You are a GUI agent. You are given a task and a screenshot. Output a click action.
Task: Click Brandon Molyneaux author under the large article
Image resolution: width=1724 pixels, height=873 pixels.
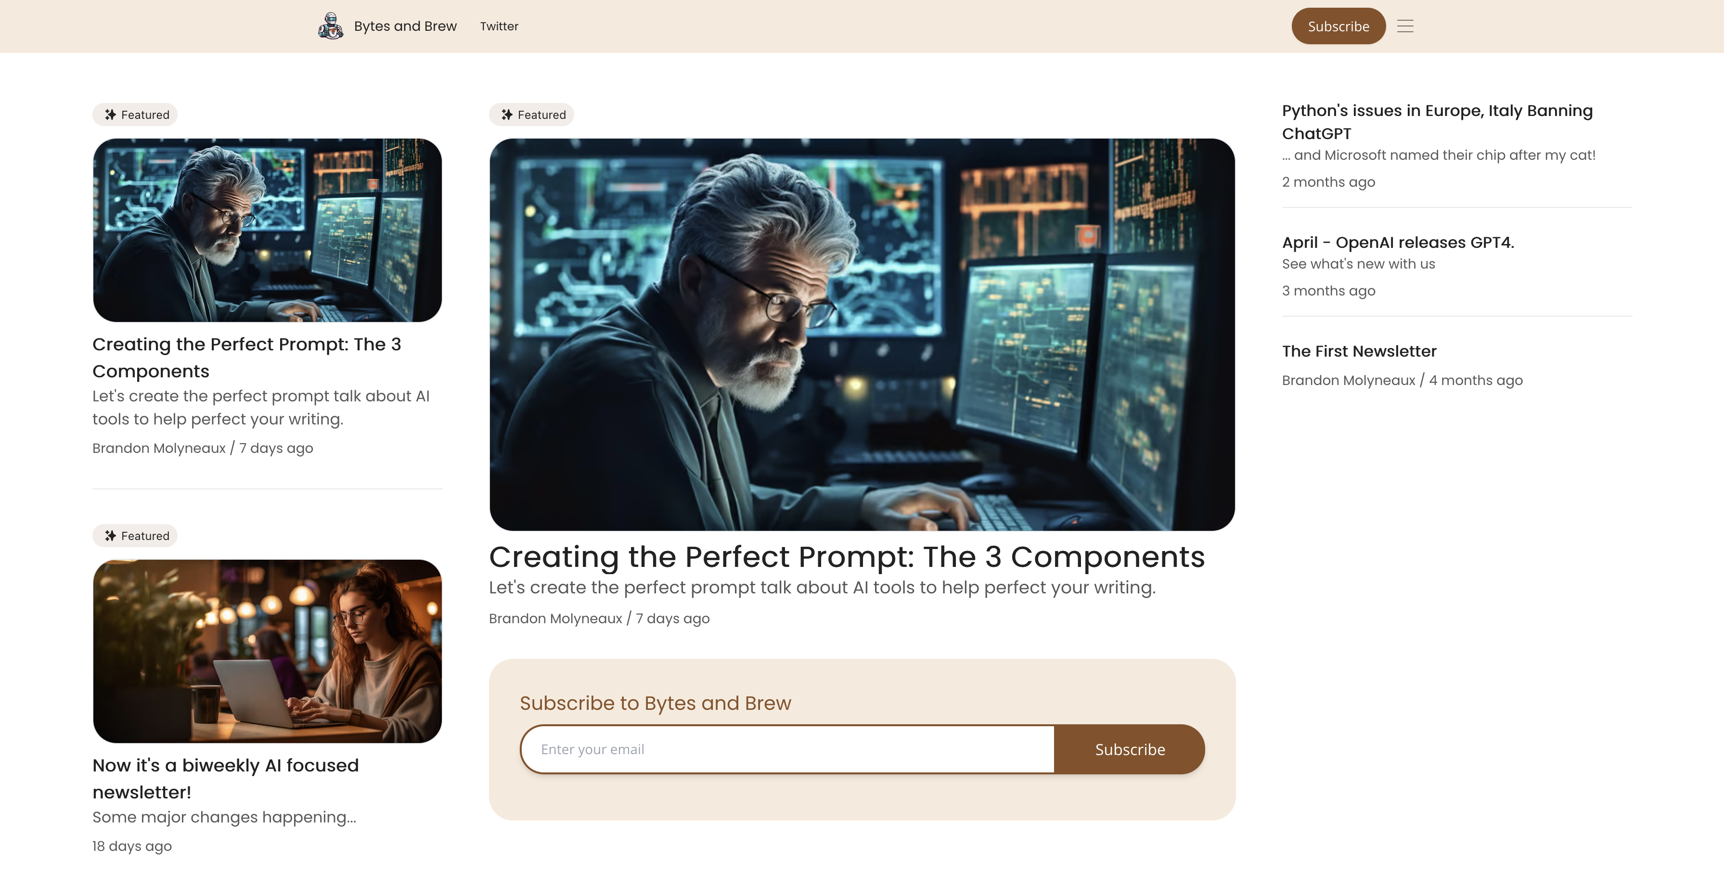point(555,619)
